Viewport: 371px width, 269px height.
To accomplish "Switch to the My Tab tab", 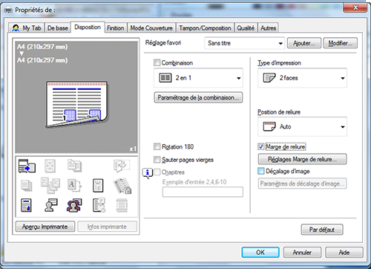I will click(x=26, y=28).
